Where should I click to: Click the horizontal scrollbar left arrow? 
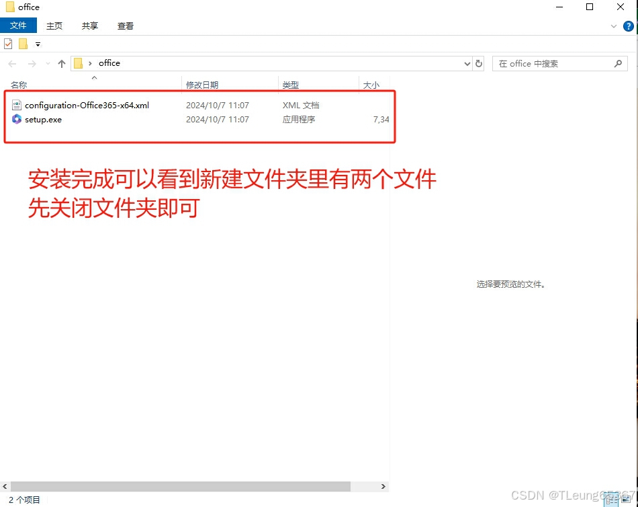pyautogui.click(x=5, y=486)
